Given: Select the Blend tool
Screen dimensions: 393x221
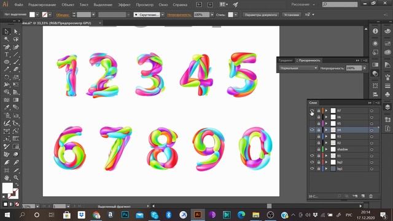Looking at the screenshot, I should (16, 107).
